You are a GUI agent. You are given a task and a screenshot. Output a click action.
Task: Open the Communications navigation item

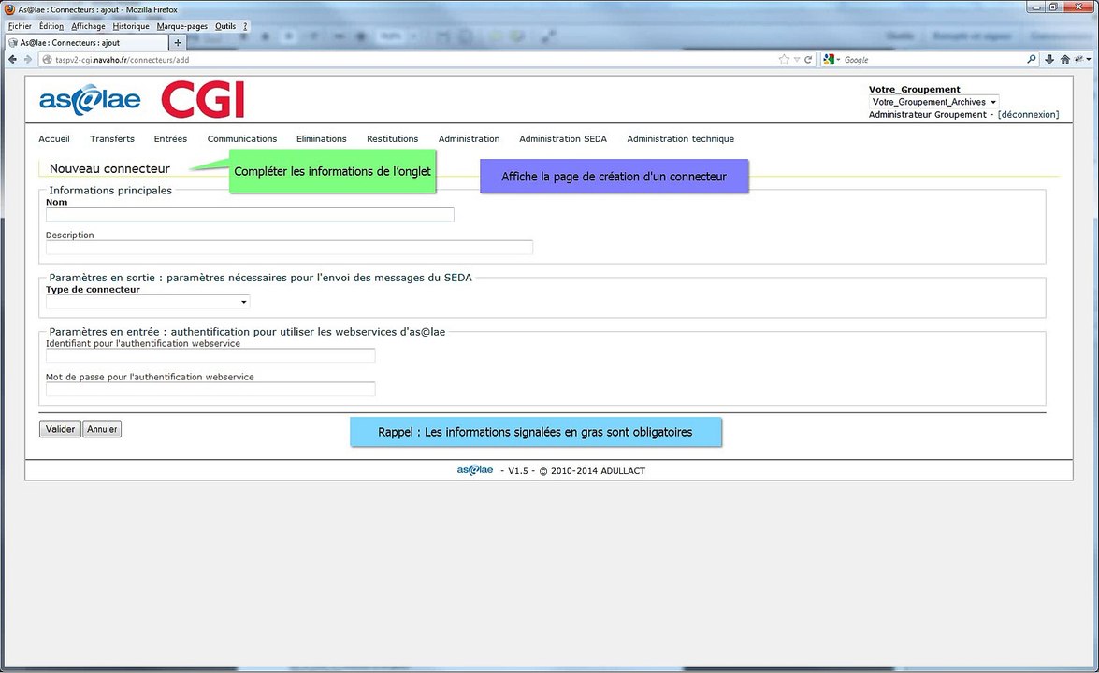coord(242,138)
